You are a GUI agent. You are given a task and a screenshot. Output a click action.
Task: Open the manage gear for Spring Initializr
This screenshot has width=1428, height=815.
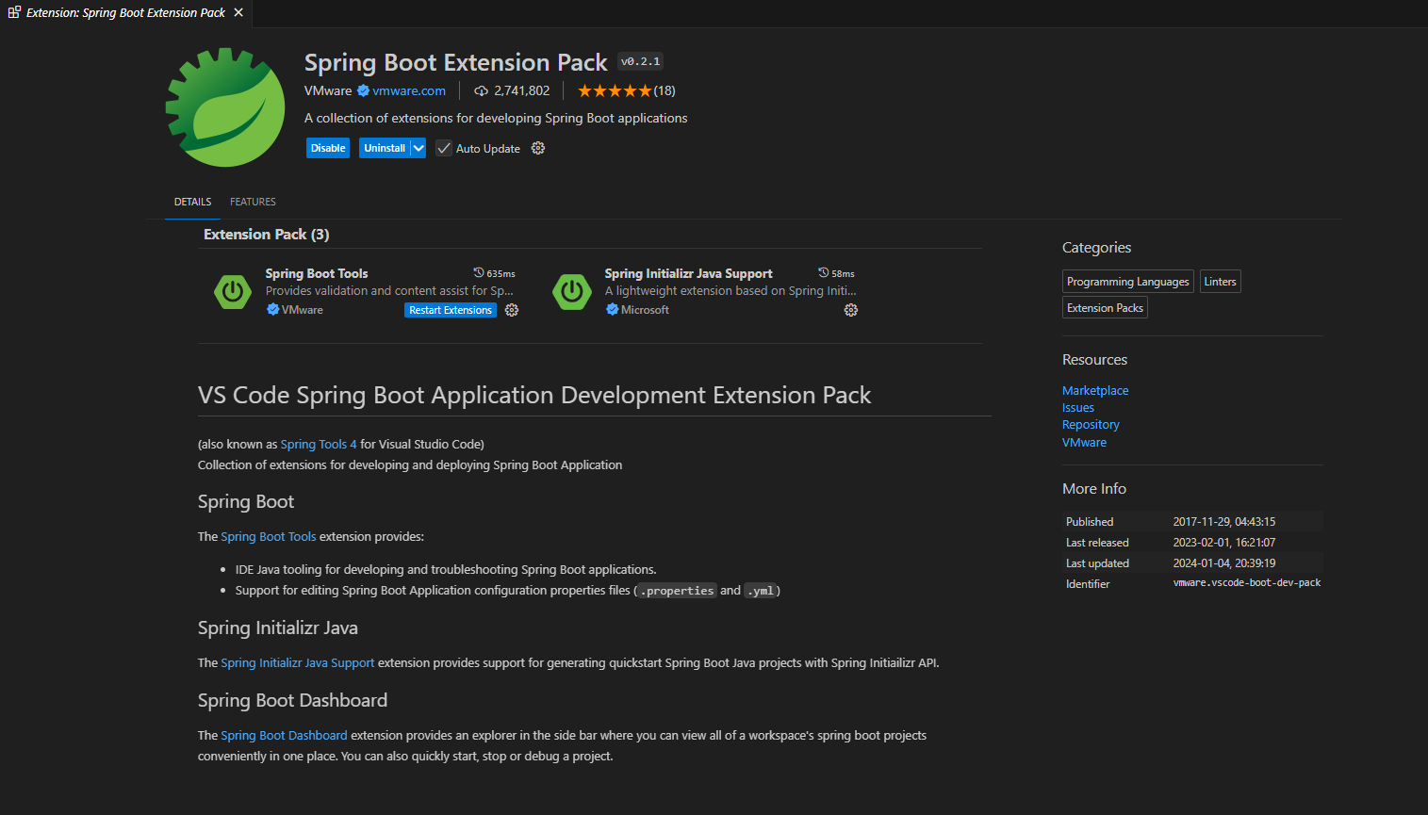coord(850,310)
